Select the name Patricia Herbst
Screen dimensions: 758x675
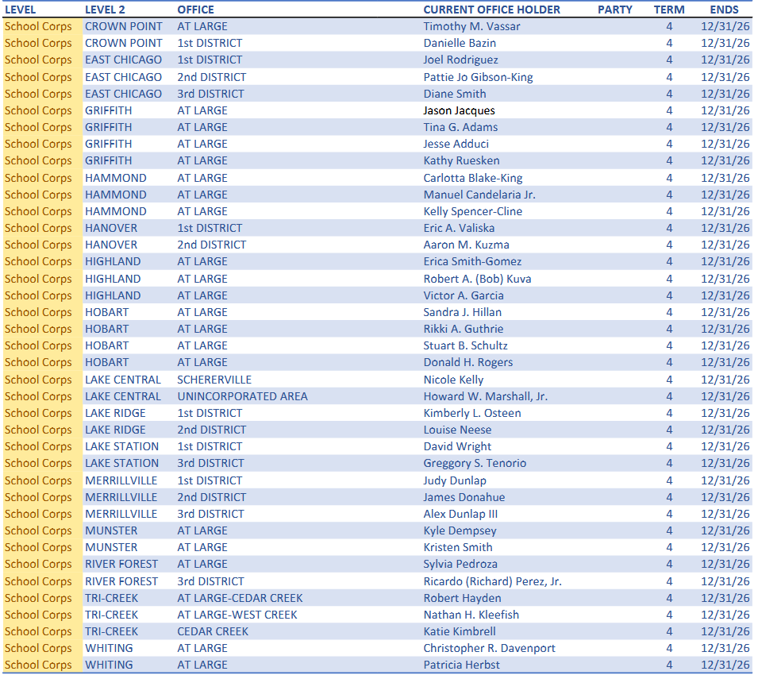click(x=462, y=665)
